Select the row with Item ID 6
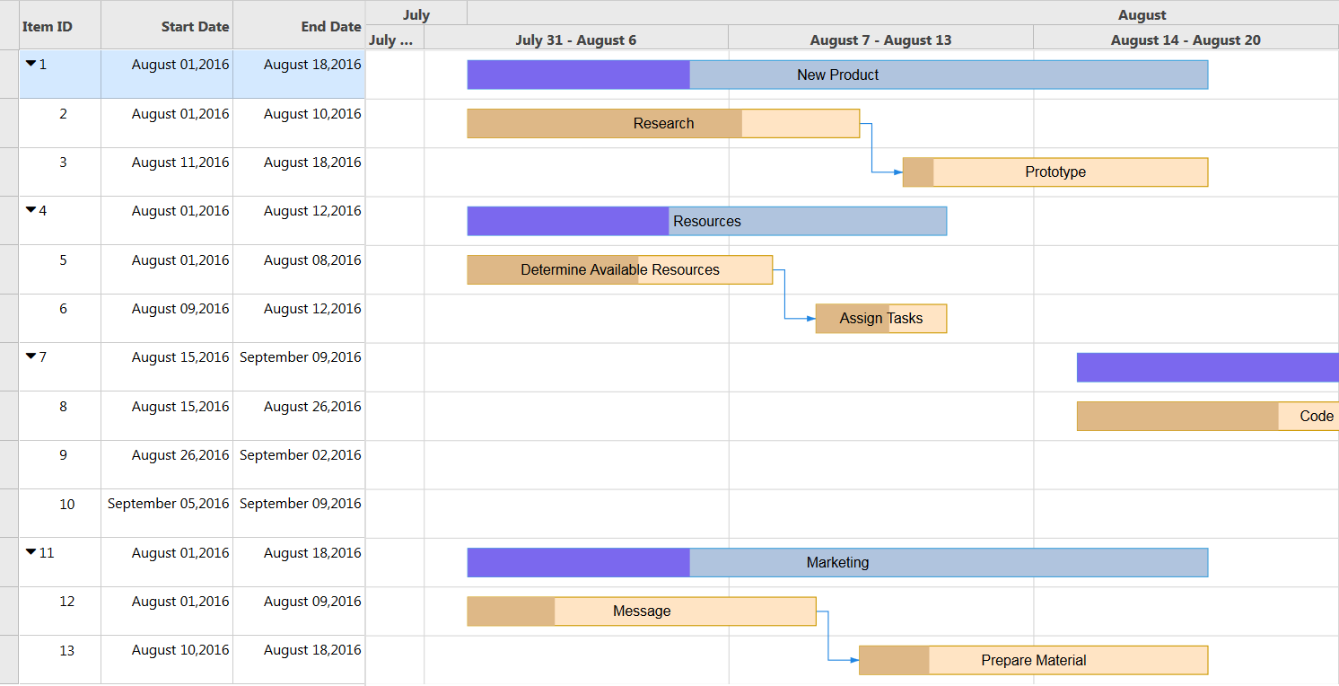1339x686 pixels. pyautogui.click(x=192, y=318)
